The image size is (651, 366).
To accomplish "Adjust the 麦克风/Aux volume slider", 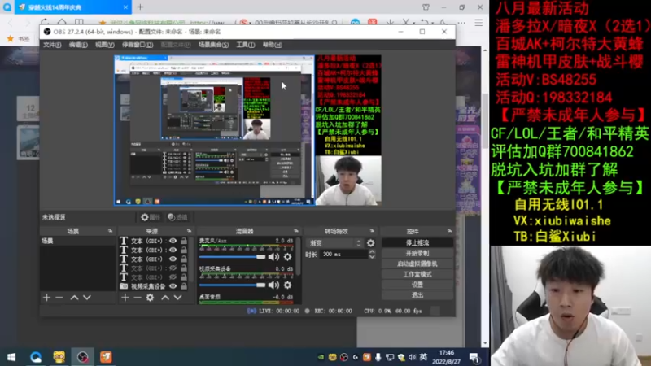I will click(x=232, y=257).
